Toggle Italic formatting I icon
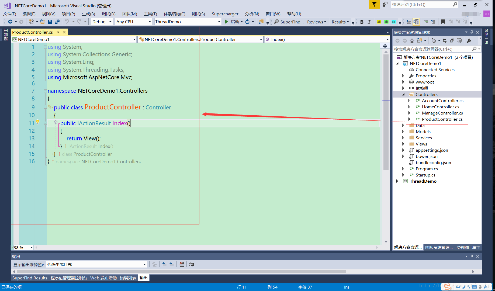Viewport: 495px width, 291px height. [369, 22]
